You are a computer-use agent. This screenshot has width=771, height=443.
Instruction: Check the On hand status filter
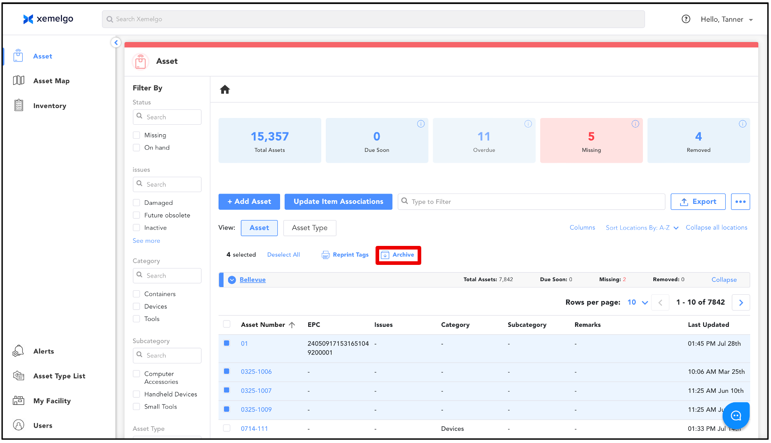(136, 147)
